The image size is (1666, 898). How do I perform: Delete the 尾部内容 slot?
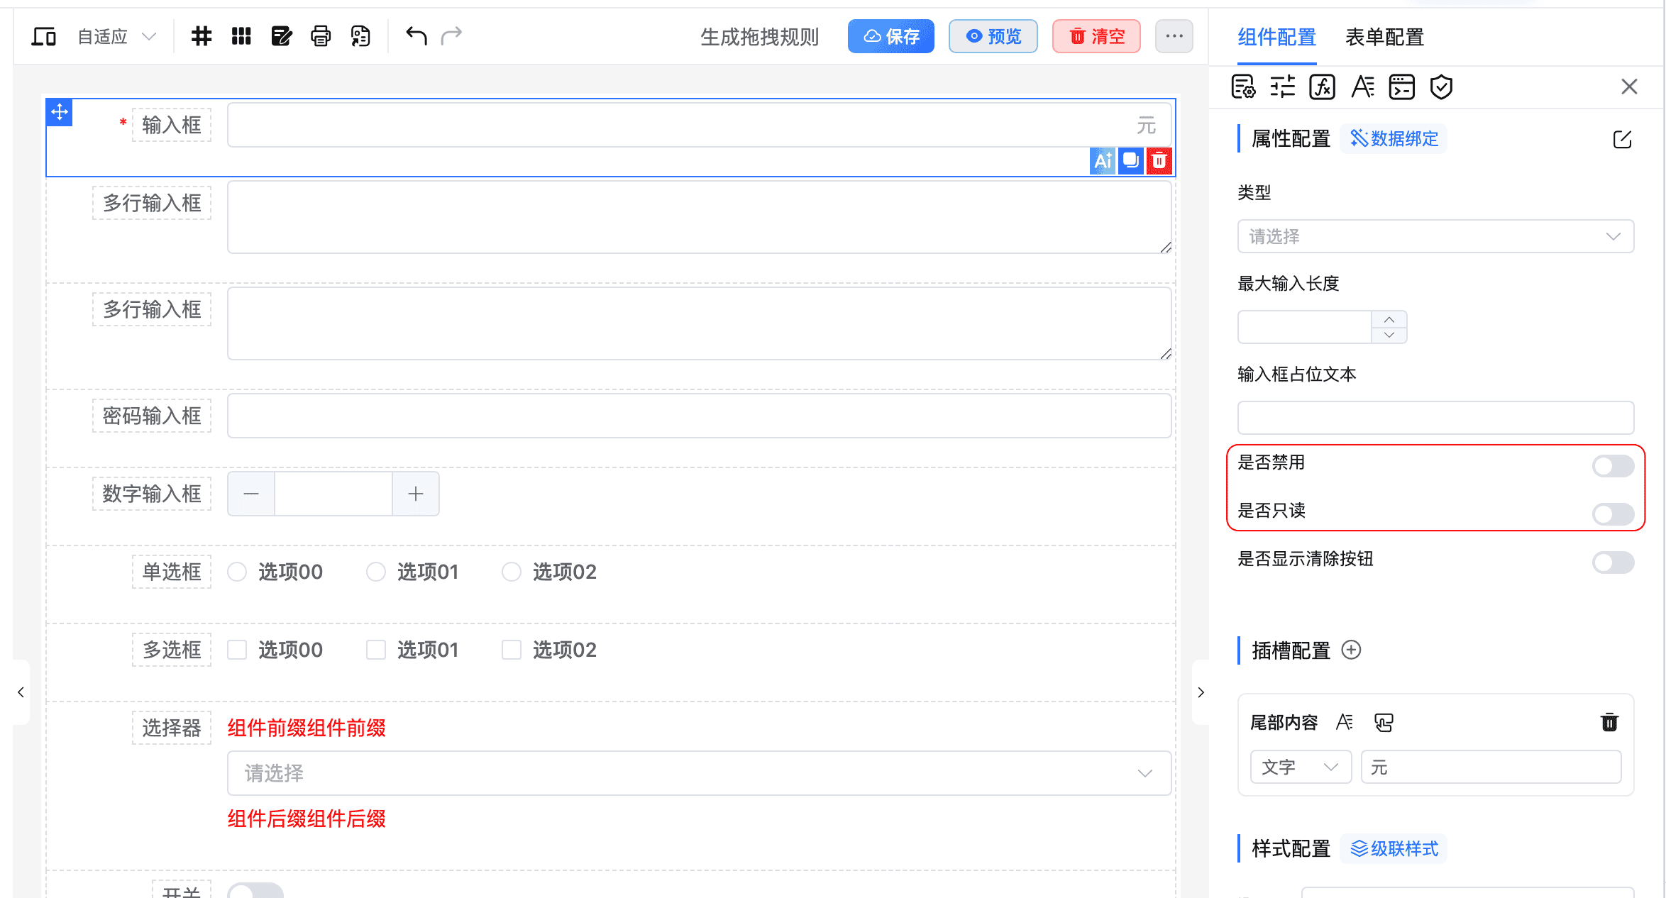[x=1609, y=722]
